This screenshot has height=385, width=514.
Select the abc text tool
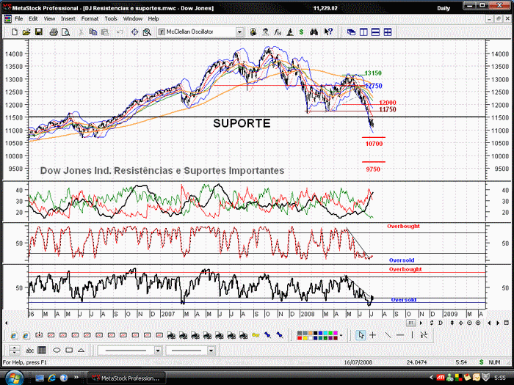click(x=29, y=351)
